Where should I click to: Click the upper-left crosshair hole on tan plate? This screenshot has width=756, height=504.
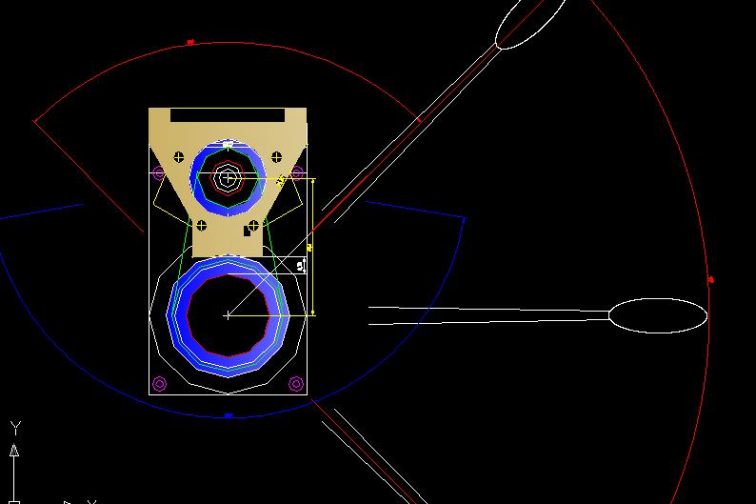coord(179,155)
